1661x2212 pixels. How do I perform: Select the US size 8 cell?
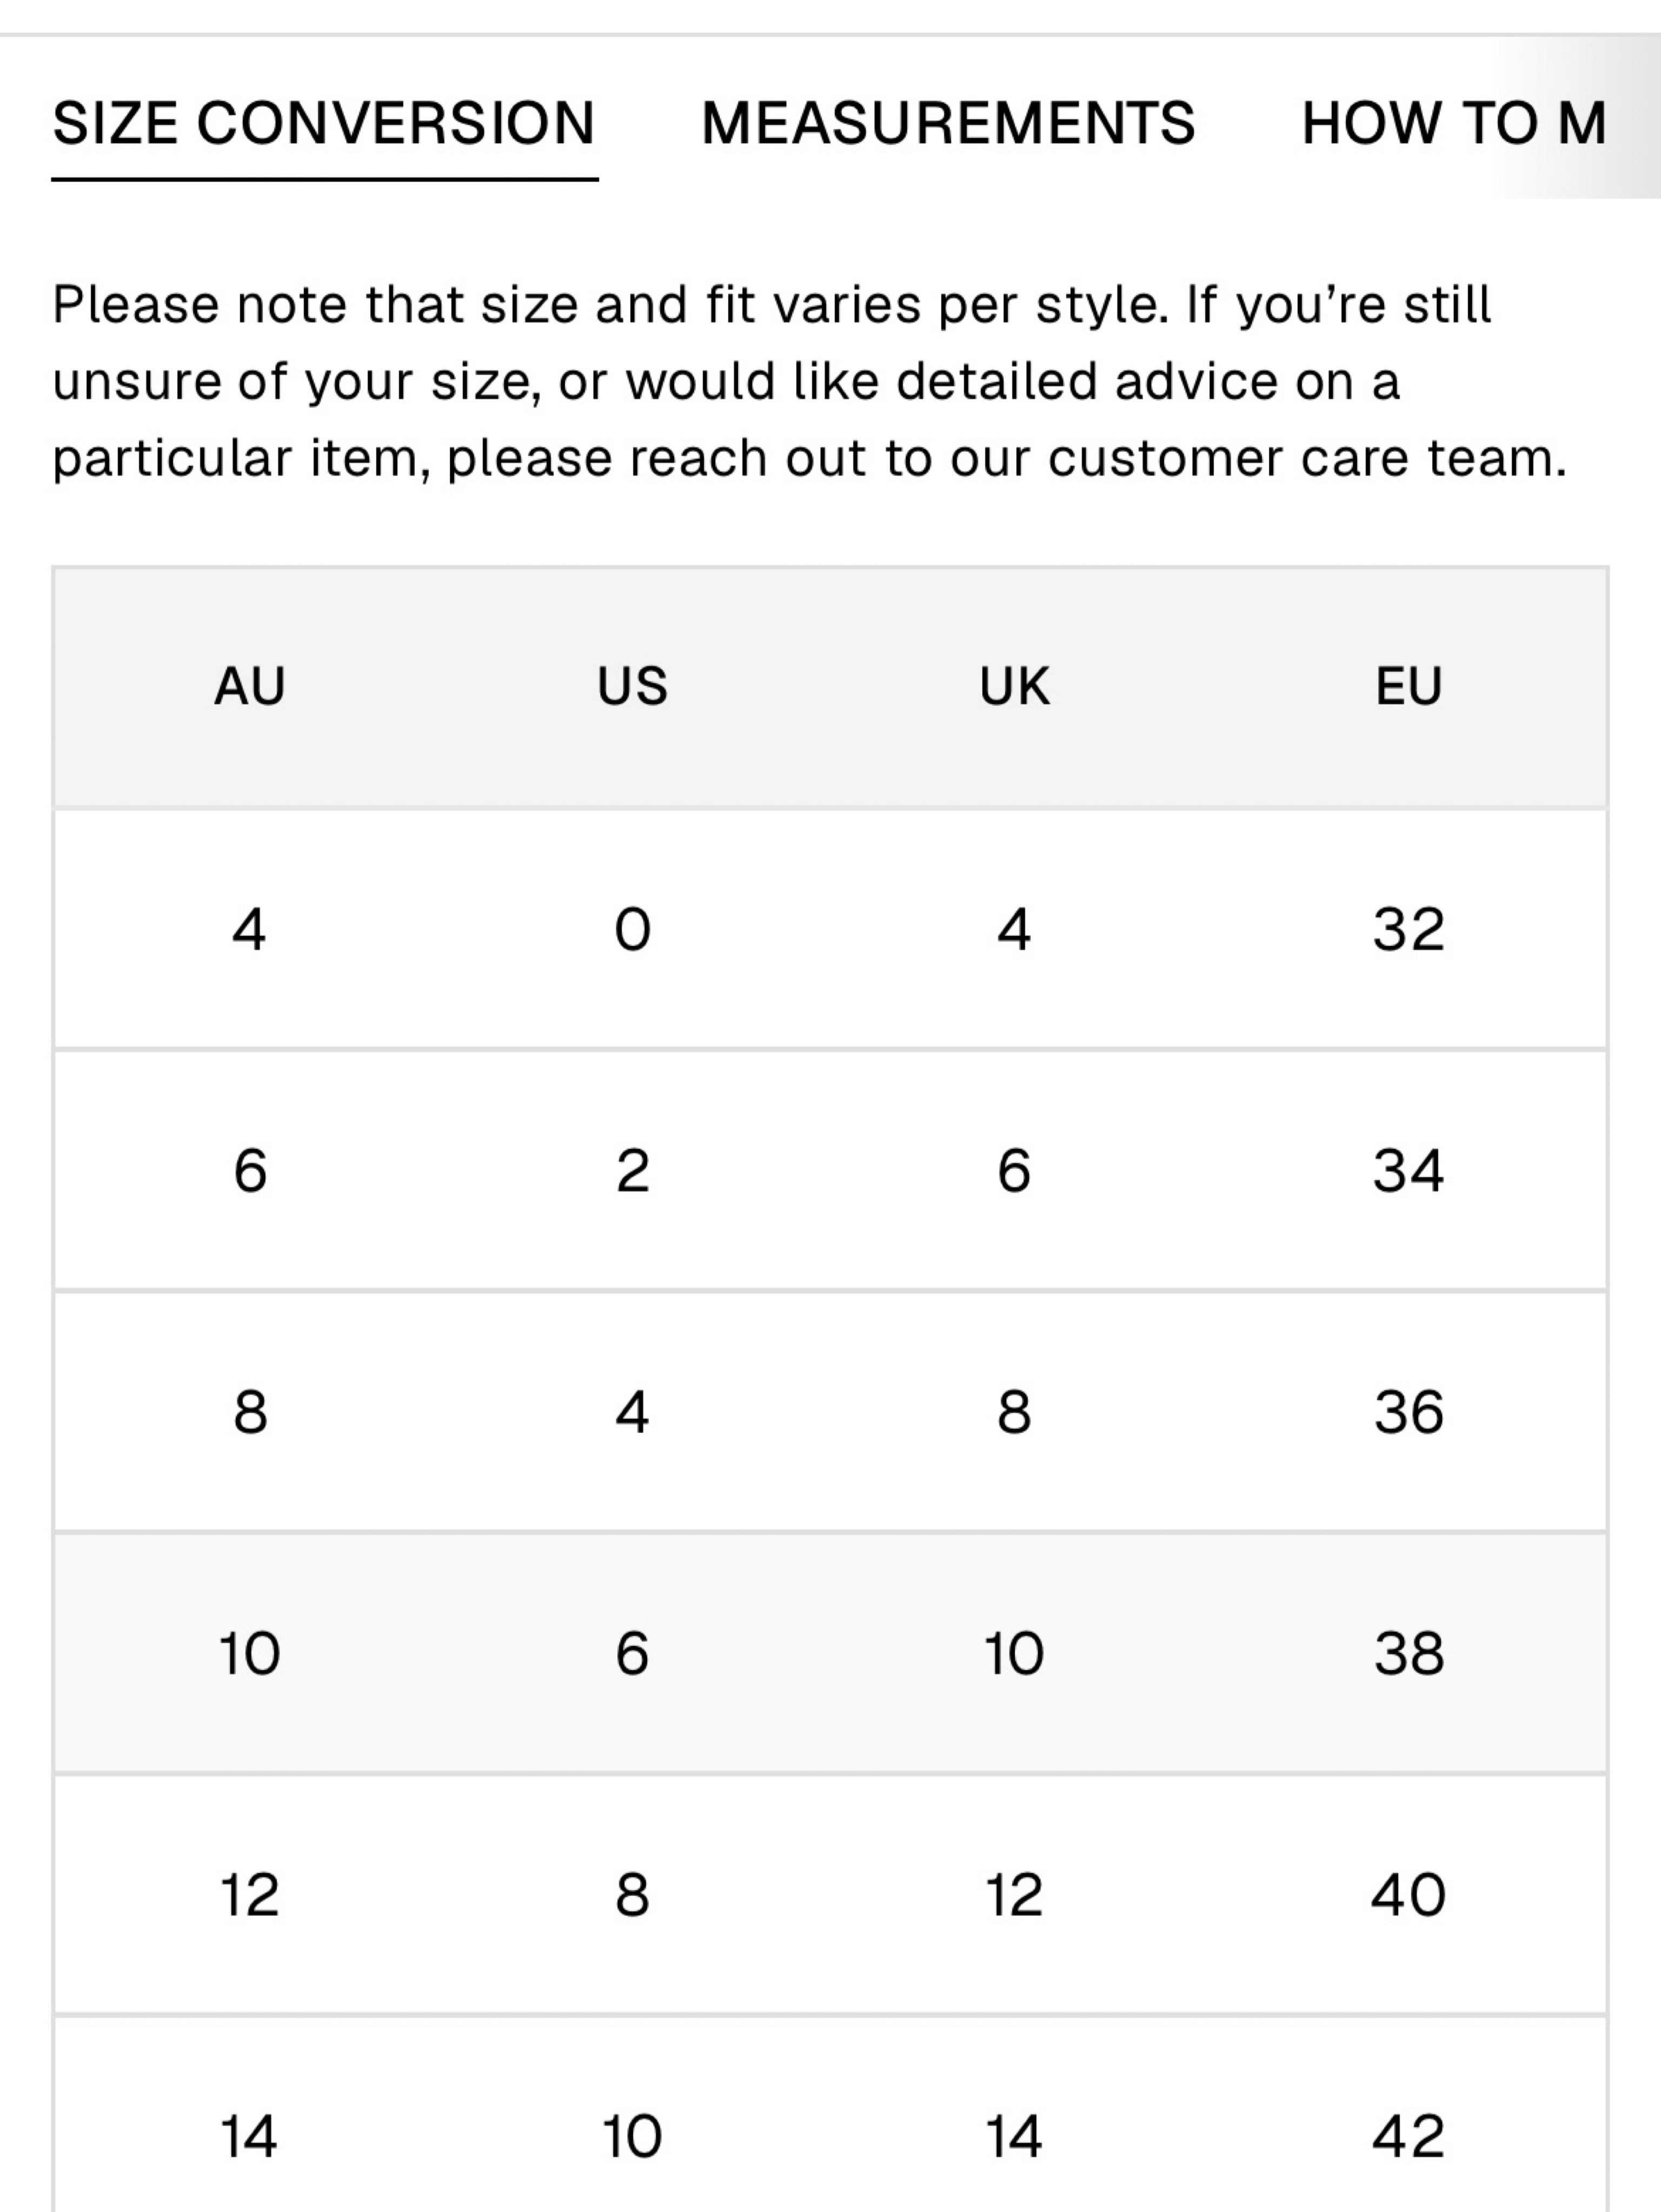tap(632, 1895)
